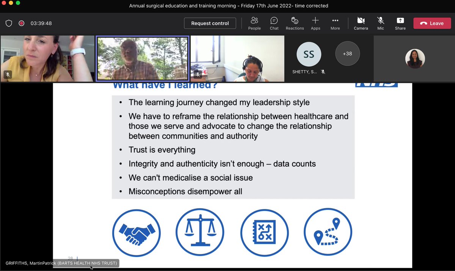Viewport: 455px width, 271px height.
Task: Click the presenter name label GRIFFITHS, MartinPatrick
Action: tap(62, 263)
